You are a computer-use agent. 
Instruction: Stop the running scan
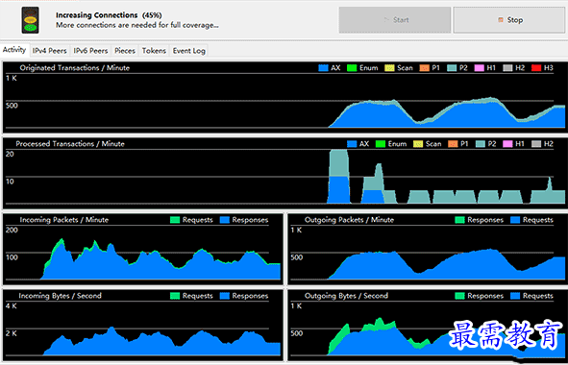point(509,20)
